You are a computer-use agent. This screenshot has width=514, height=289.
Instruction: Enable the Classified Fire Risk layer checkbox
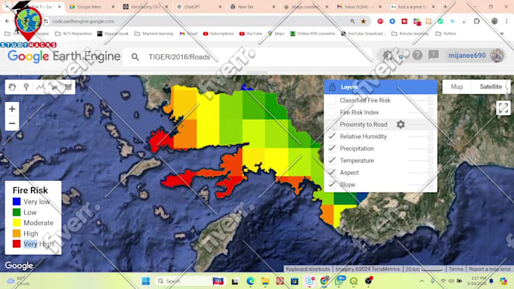point(332,100)
